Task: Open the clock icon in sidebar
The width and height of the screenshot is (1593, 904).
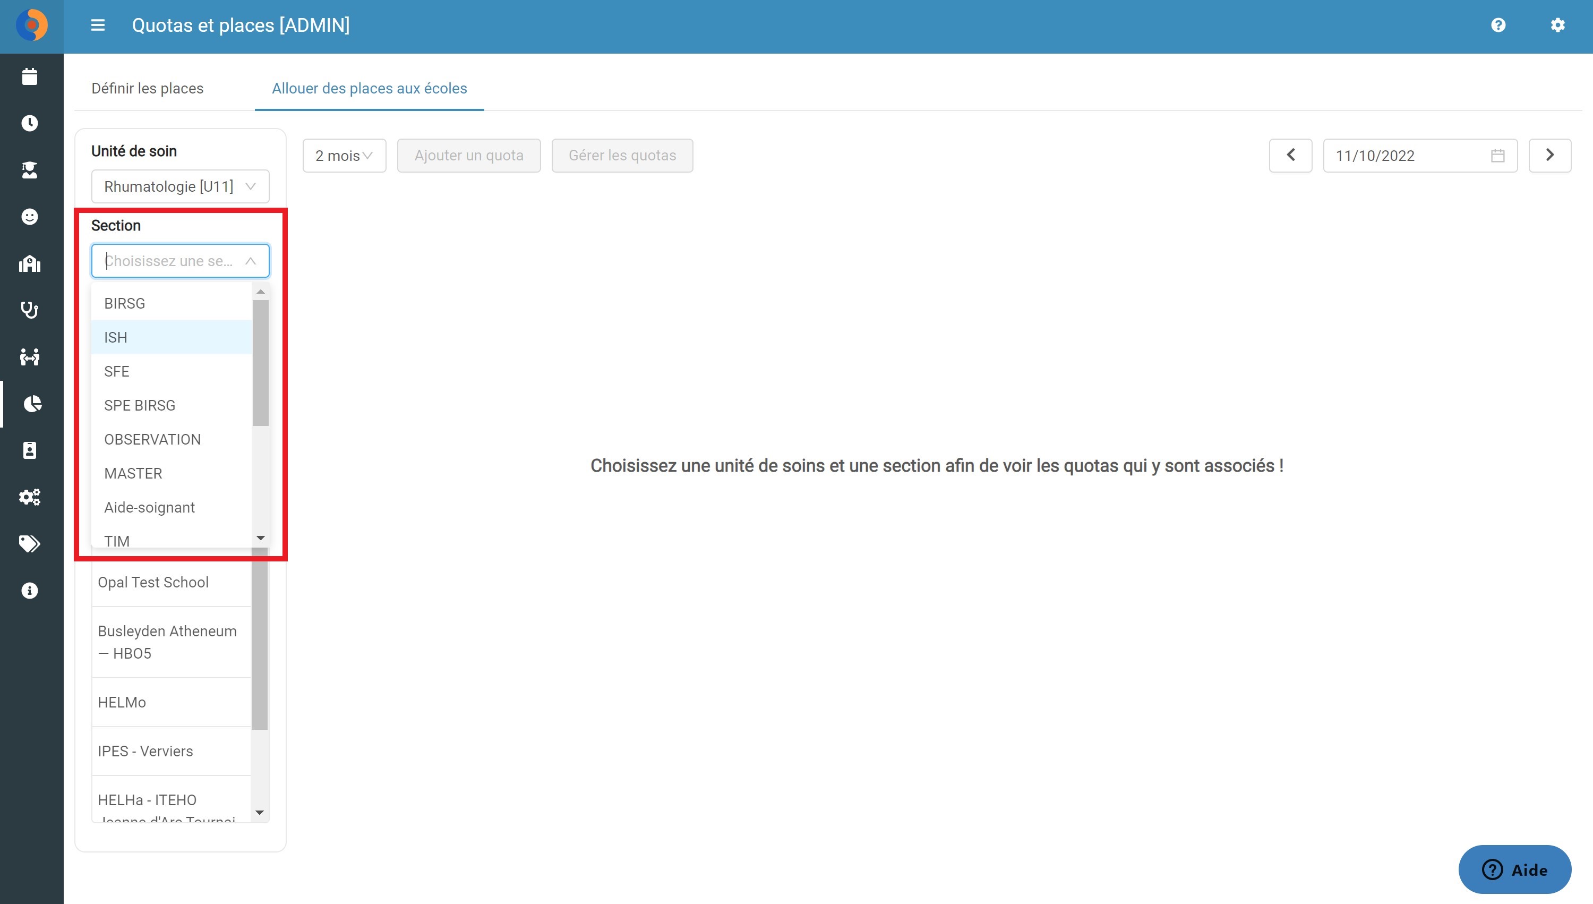Action: [x=30, y=123]
